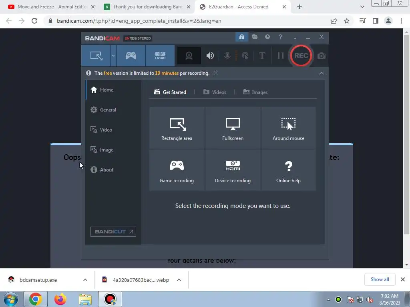This screenshot has width=410, height=307.
Task: Select the screen recording mode icon
Action: tap(96, 56)
